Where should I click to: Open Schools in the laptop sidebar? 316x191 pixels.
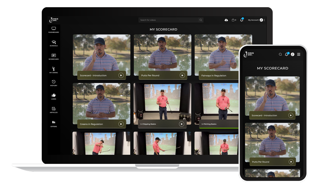(x=54, y=43)
